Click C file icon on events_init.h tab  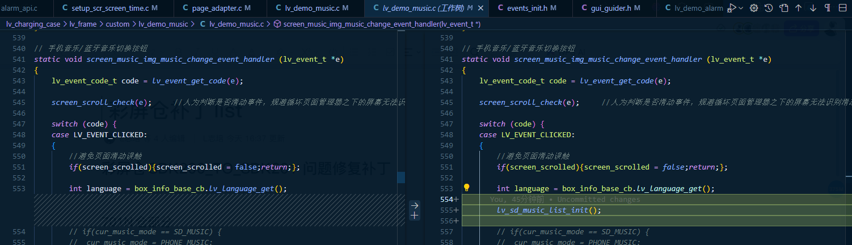tap(500, 8)
